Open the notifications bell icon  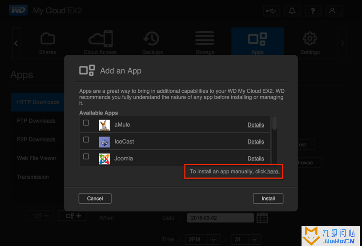[x=292, y=11]
